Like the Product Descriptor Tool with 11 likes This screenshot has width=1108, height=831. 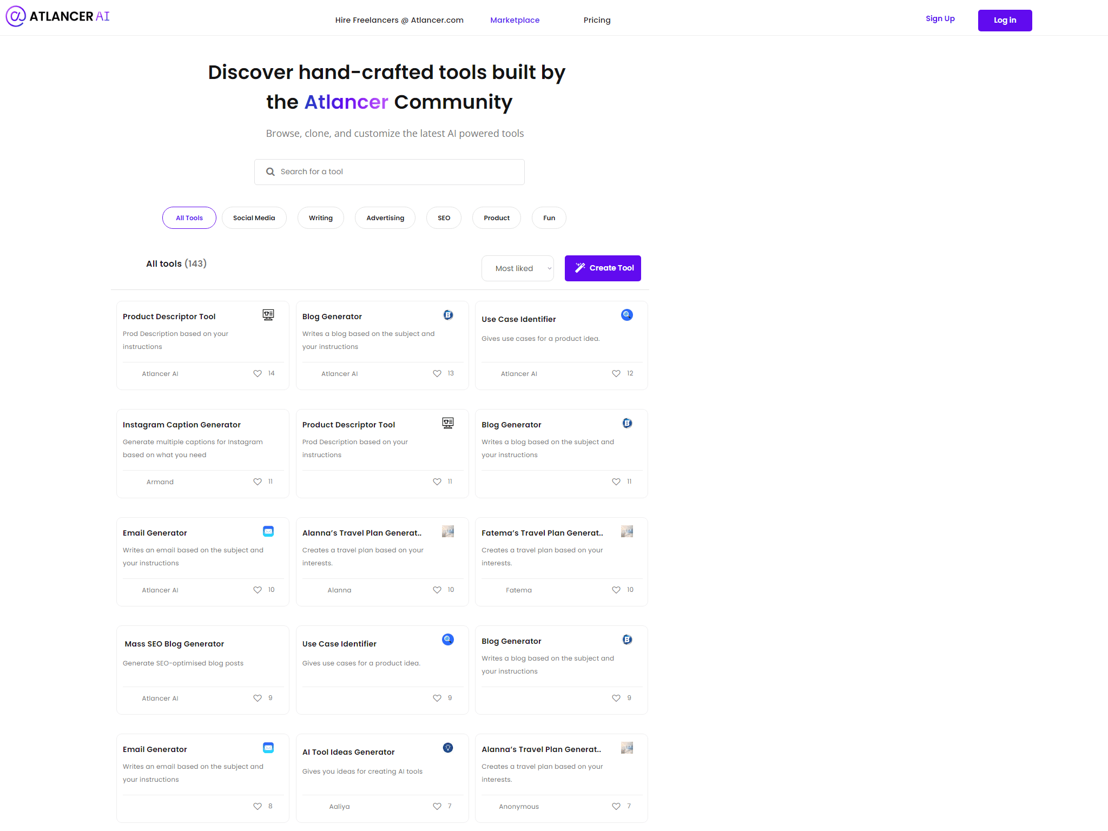pyautogui.click(x=437, y=482)
